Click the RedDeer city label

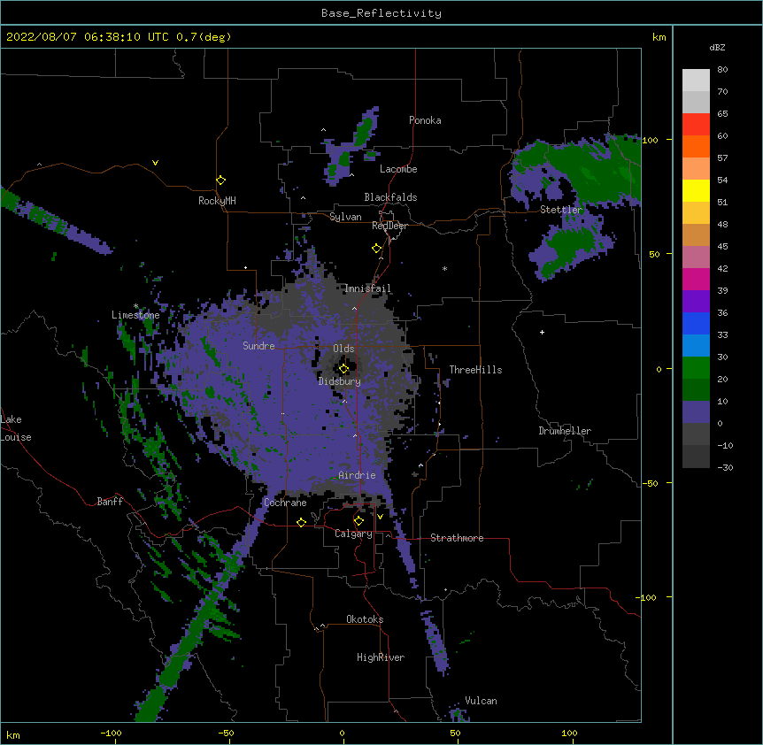[389, 226]
